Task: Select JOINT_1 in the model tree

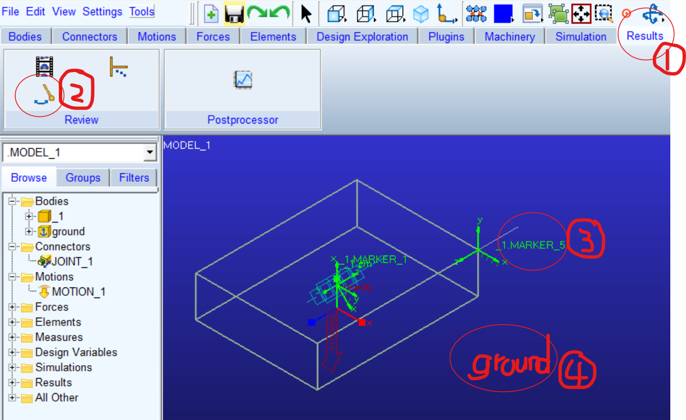Action: pyautogui.click(x=72, y=261)
